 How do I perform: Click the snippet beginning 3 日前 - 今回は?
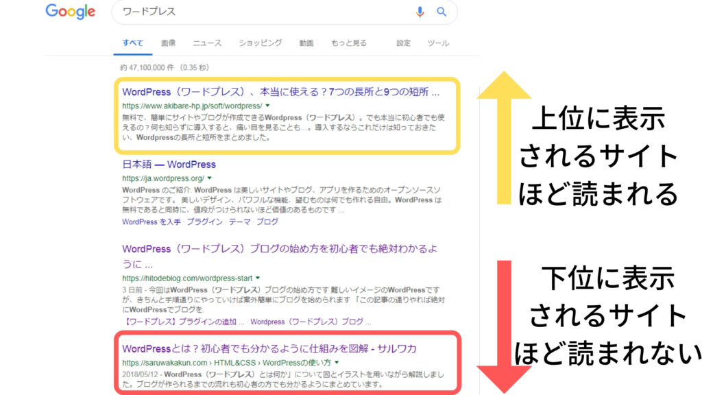283,300
